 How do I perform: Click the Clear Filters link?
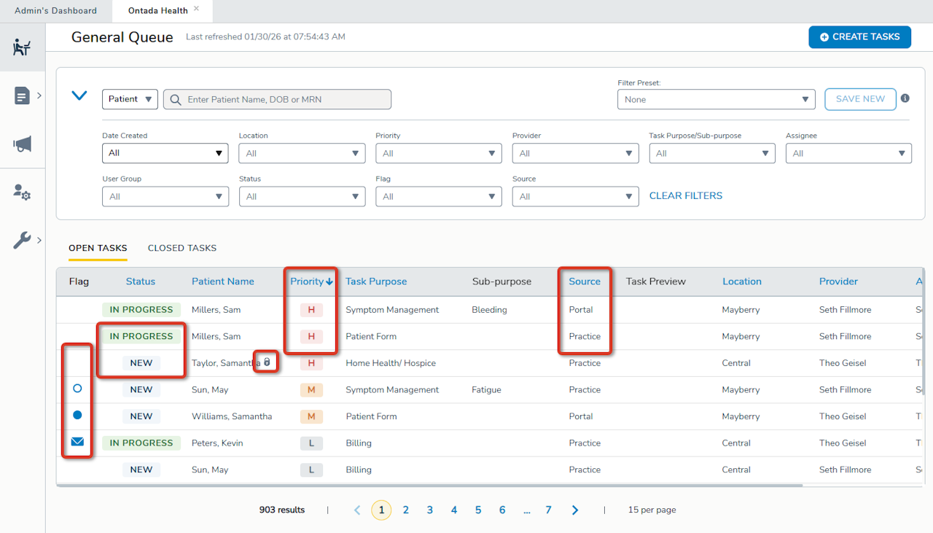tap(685, 195)
